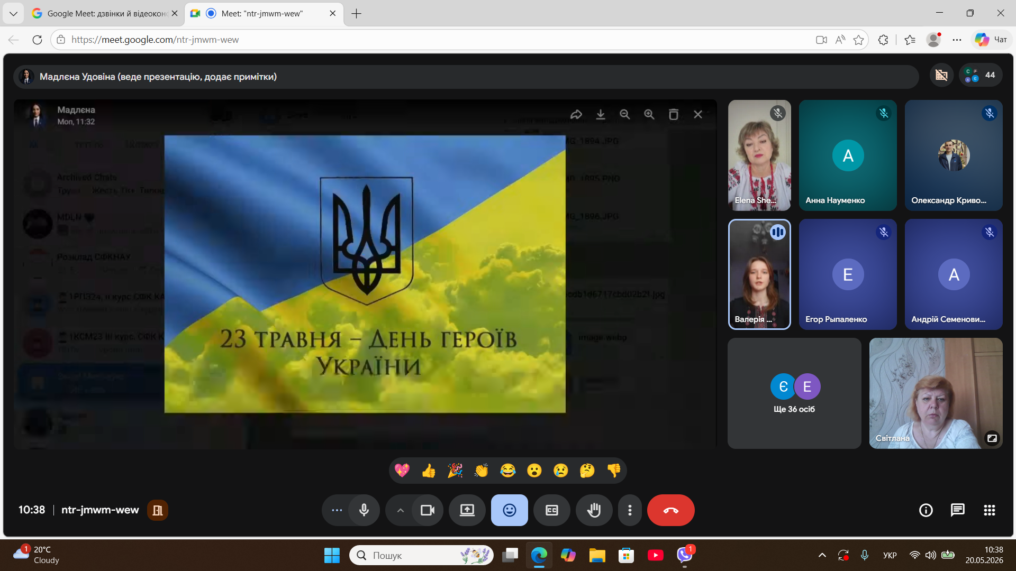This screenshot has width=1016, height=571.
Task: Send the heart emoji reaction
Action: point(402,470)
